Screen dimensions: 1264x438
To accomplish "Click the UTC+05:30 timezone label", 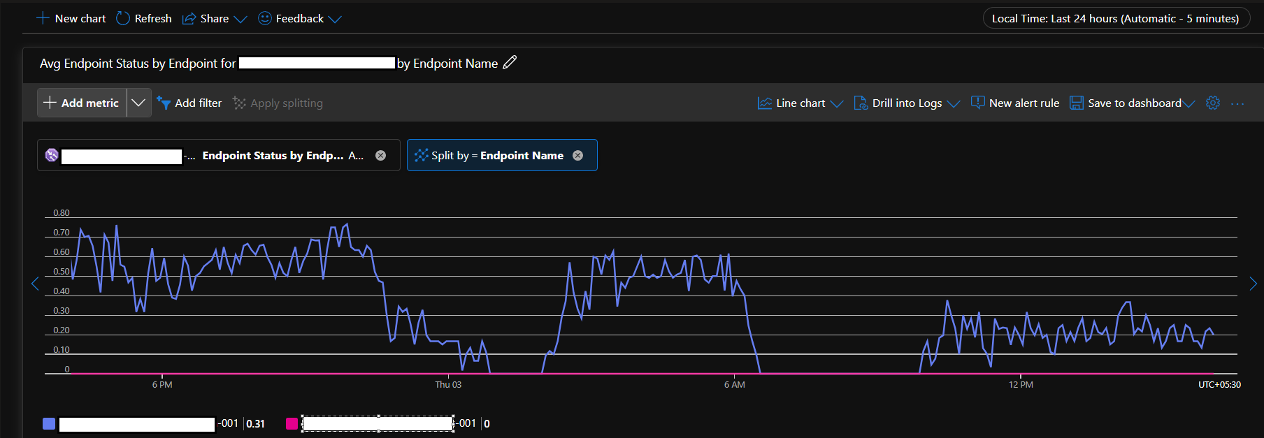I will click(x=1219, y=385).
